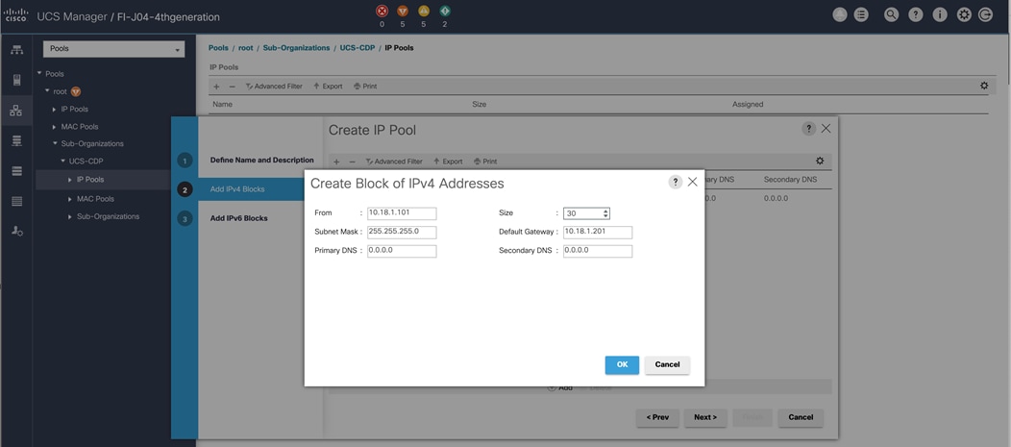Open the Pools navigation dropdown

tap(113, 49)
